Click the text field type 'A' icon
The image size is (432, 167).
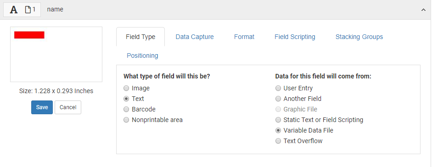13,10
